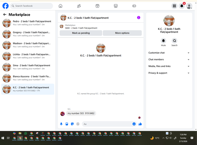Screen dimensions: 197x145
Task: Click the 15°C weather widget
Action: click(155, 138)
